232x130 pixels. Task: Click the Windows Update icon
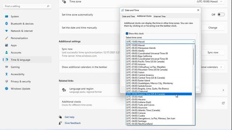pyautogui.click(x=7, y=88)
